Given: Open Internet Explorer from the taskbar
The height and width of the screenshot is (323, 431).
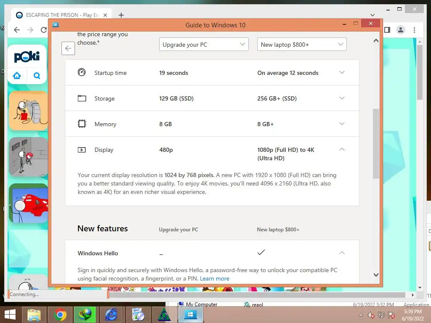Looking at the screenshot, I should pyautogui.click(x=111, y=315).
